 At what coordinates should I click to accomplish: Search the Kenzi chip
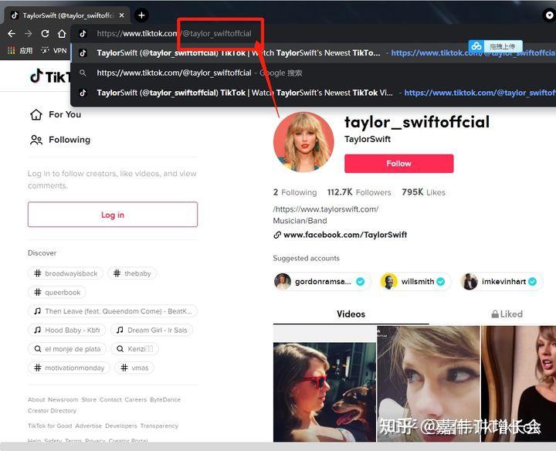[134, 349]
